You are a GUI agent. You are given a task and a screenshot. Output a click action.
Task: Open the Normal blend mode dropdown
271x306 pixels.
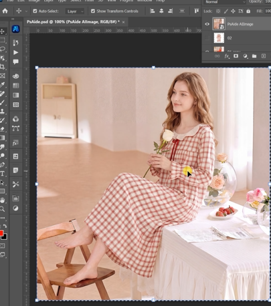pyautogui.click(x=225, y=2)
